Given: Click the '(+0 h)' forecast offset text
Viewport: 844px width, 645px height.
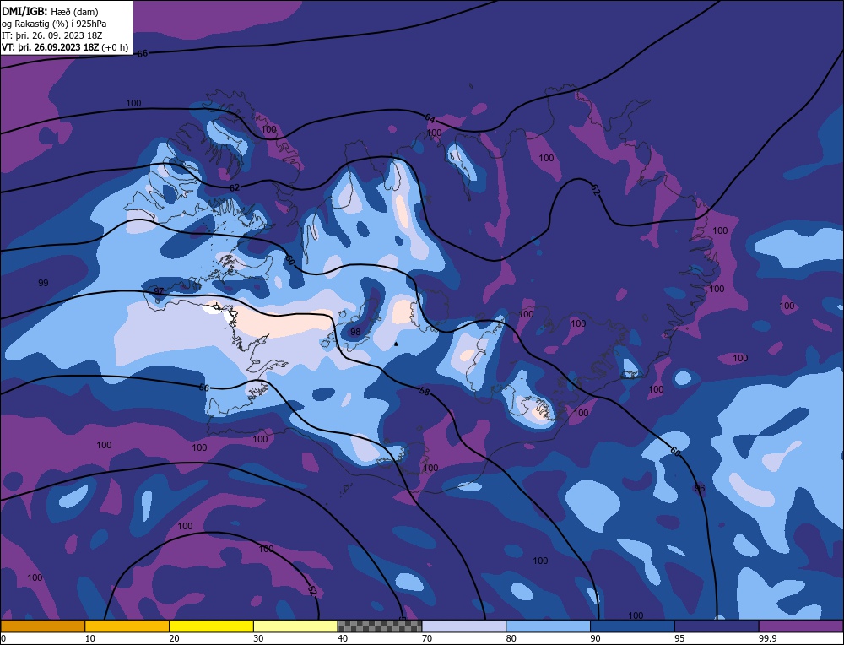Looking at the screenshot, I should coord(115,47).
